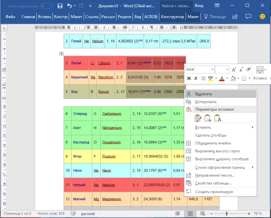Apply cell shading bucket
Image resolution: width=271 pixels, height=218 pixels.
(233, 78)
